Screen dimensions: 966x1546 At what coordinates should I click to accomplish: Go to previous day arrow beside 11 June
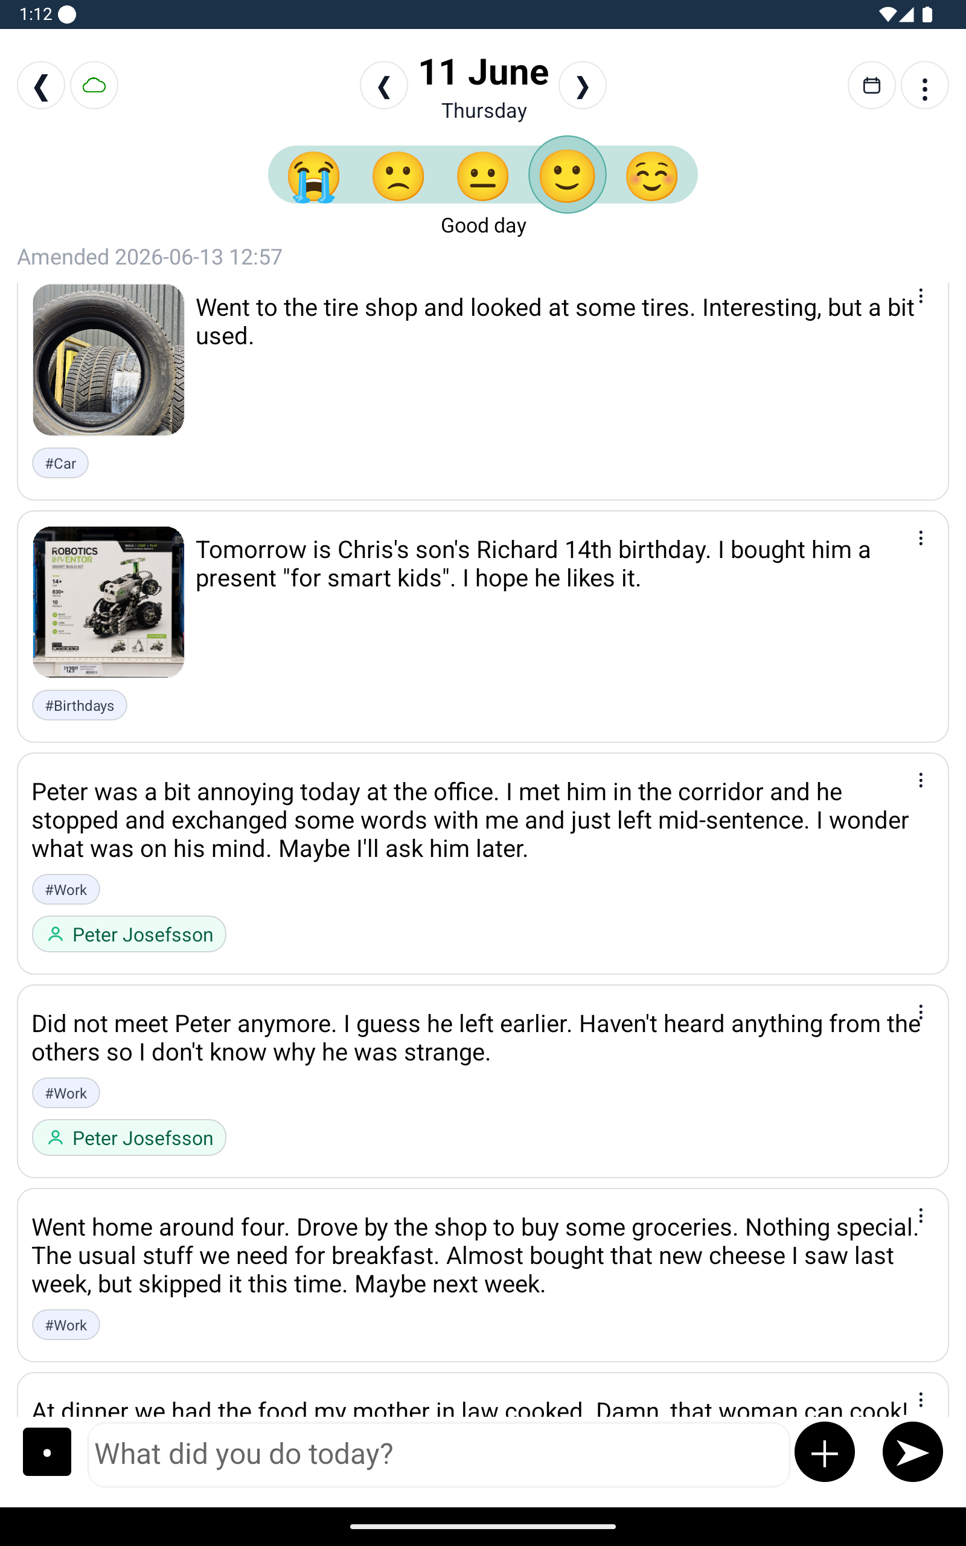384,86
